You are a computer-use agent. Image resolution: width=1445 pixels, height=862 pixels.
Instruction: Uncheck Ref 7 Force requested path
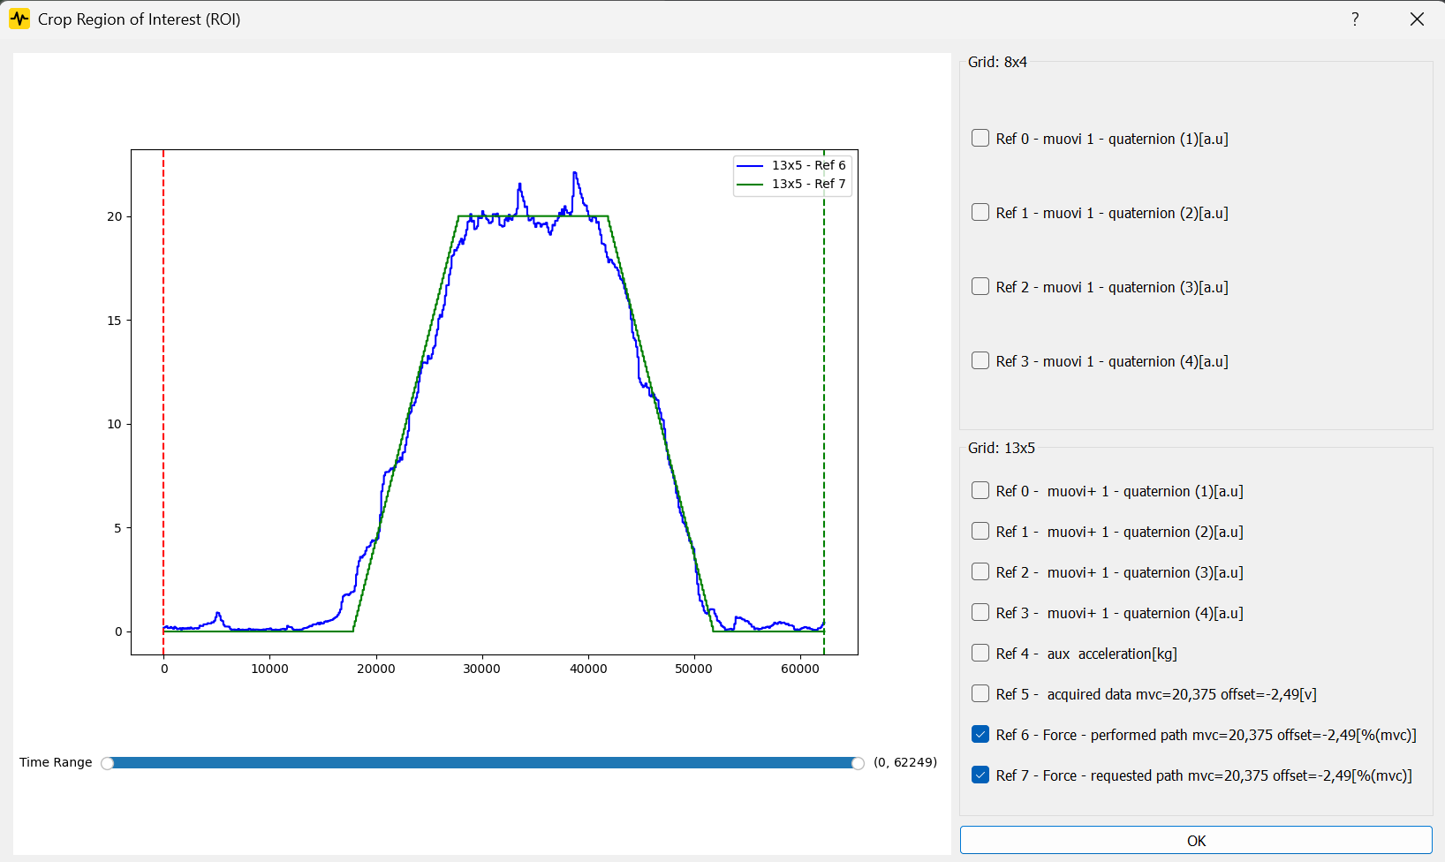(980, 775)
